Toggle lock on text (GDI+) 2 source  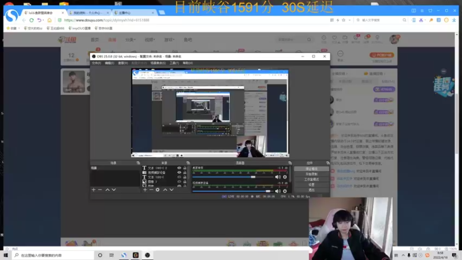tap(185, 168)
